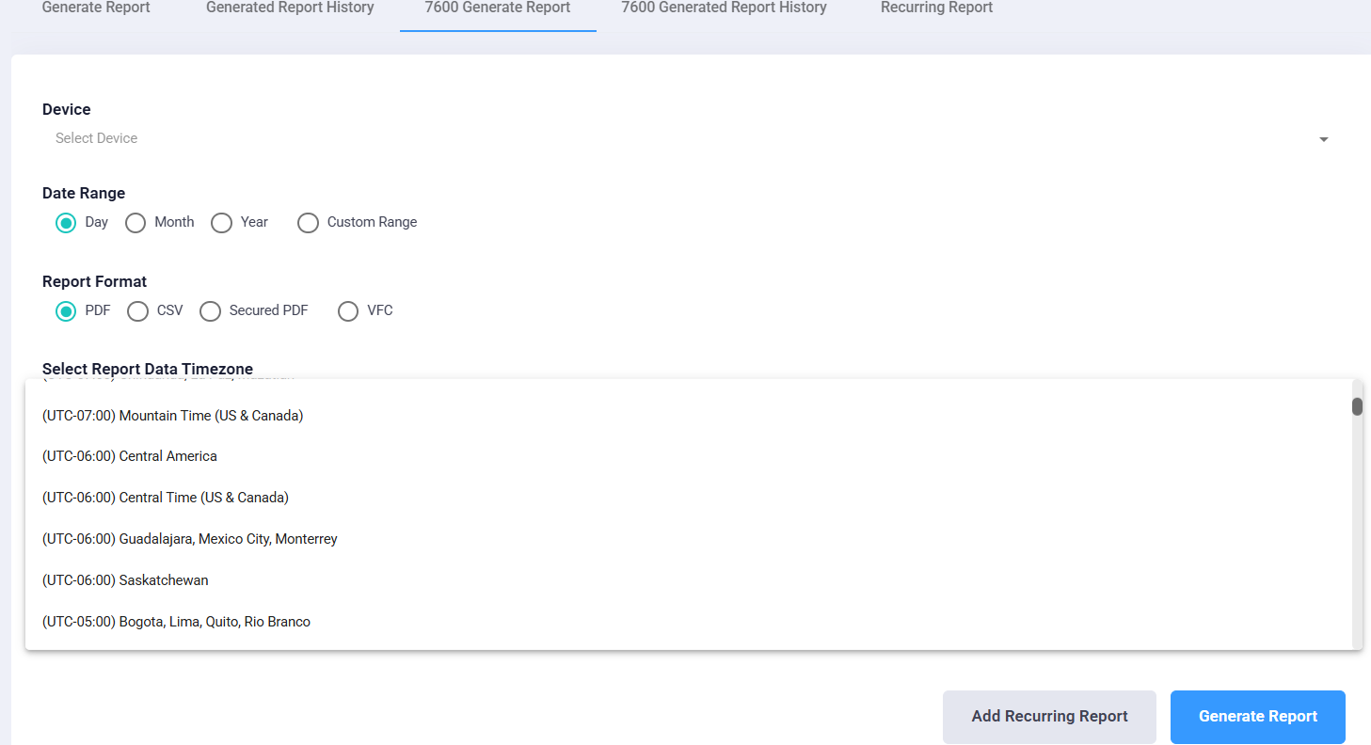Open 7600 Generated Report History tab
The height and width of the screenshot is (745, 1371).
[x=724, y=8]
